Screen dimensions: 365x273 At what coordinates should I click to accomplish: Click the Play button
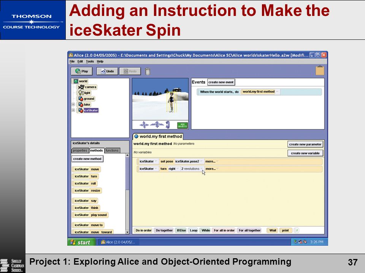coord(82,71)
